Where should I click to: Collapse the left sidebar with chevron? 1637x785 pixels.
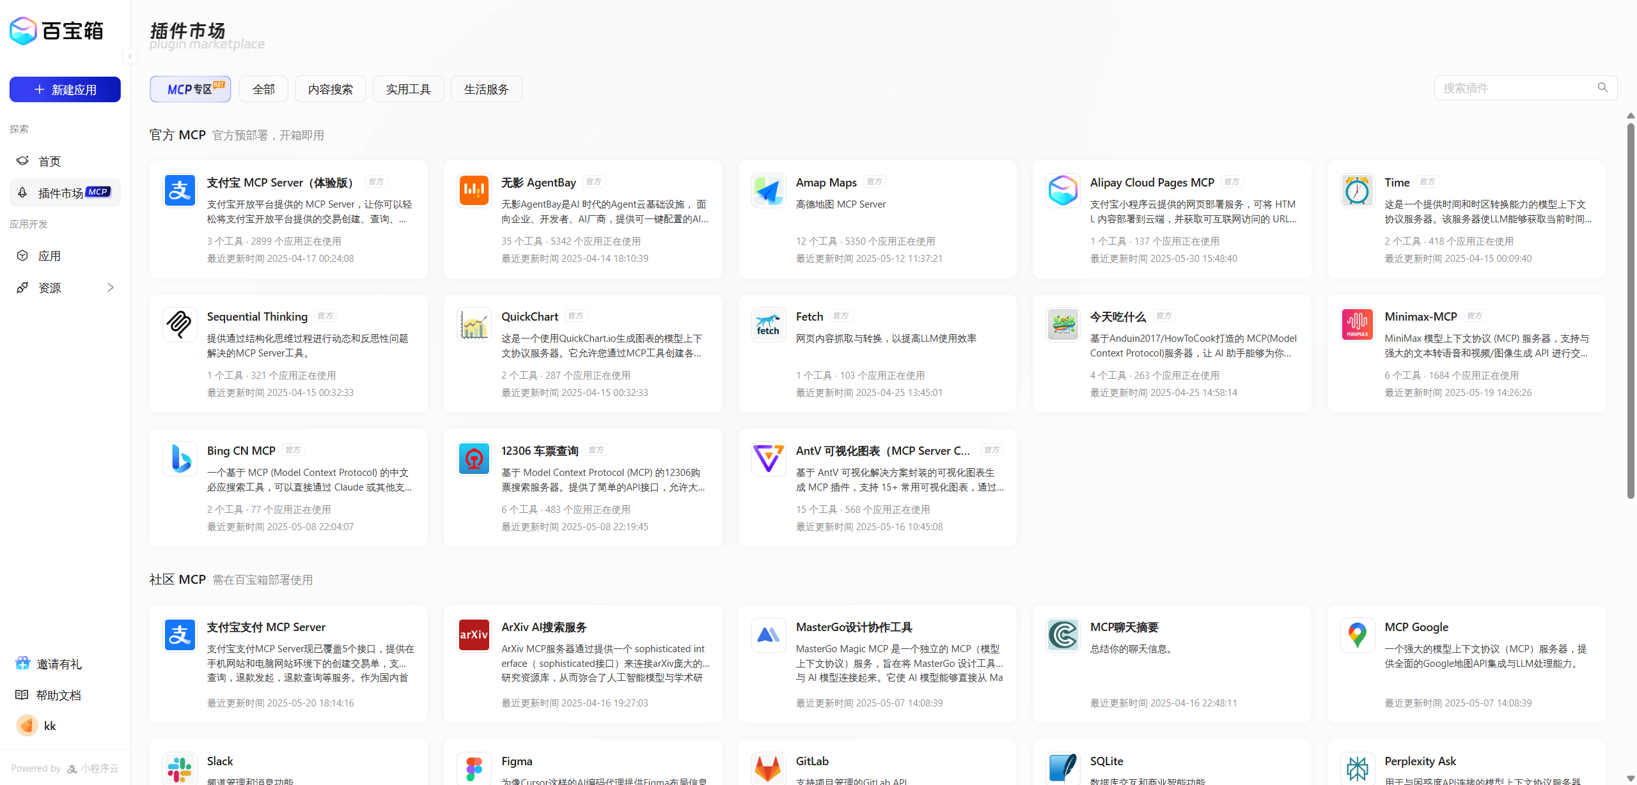[x=130, y=56]
